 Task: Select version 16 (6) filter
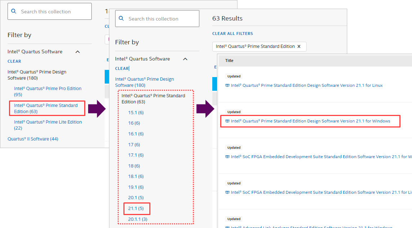pyautogui.click(x=134, y=123)
